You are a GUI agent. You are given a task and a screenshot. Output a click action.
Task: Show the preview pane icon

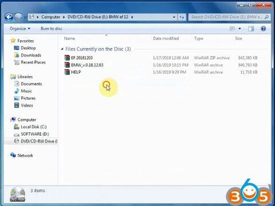coord(251,29)
